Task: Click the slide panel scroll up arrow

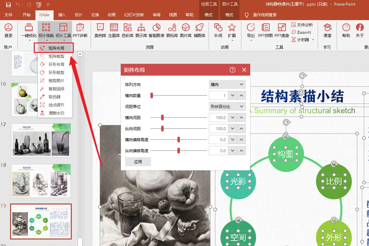Action: [x=80, y=54]
